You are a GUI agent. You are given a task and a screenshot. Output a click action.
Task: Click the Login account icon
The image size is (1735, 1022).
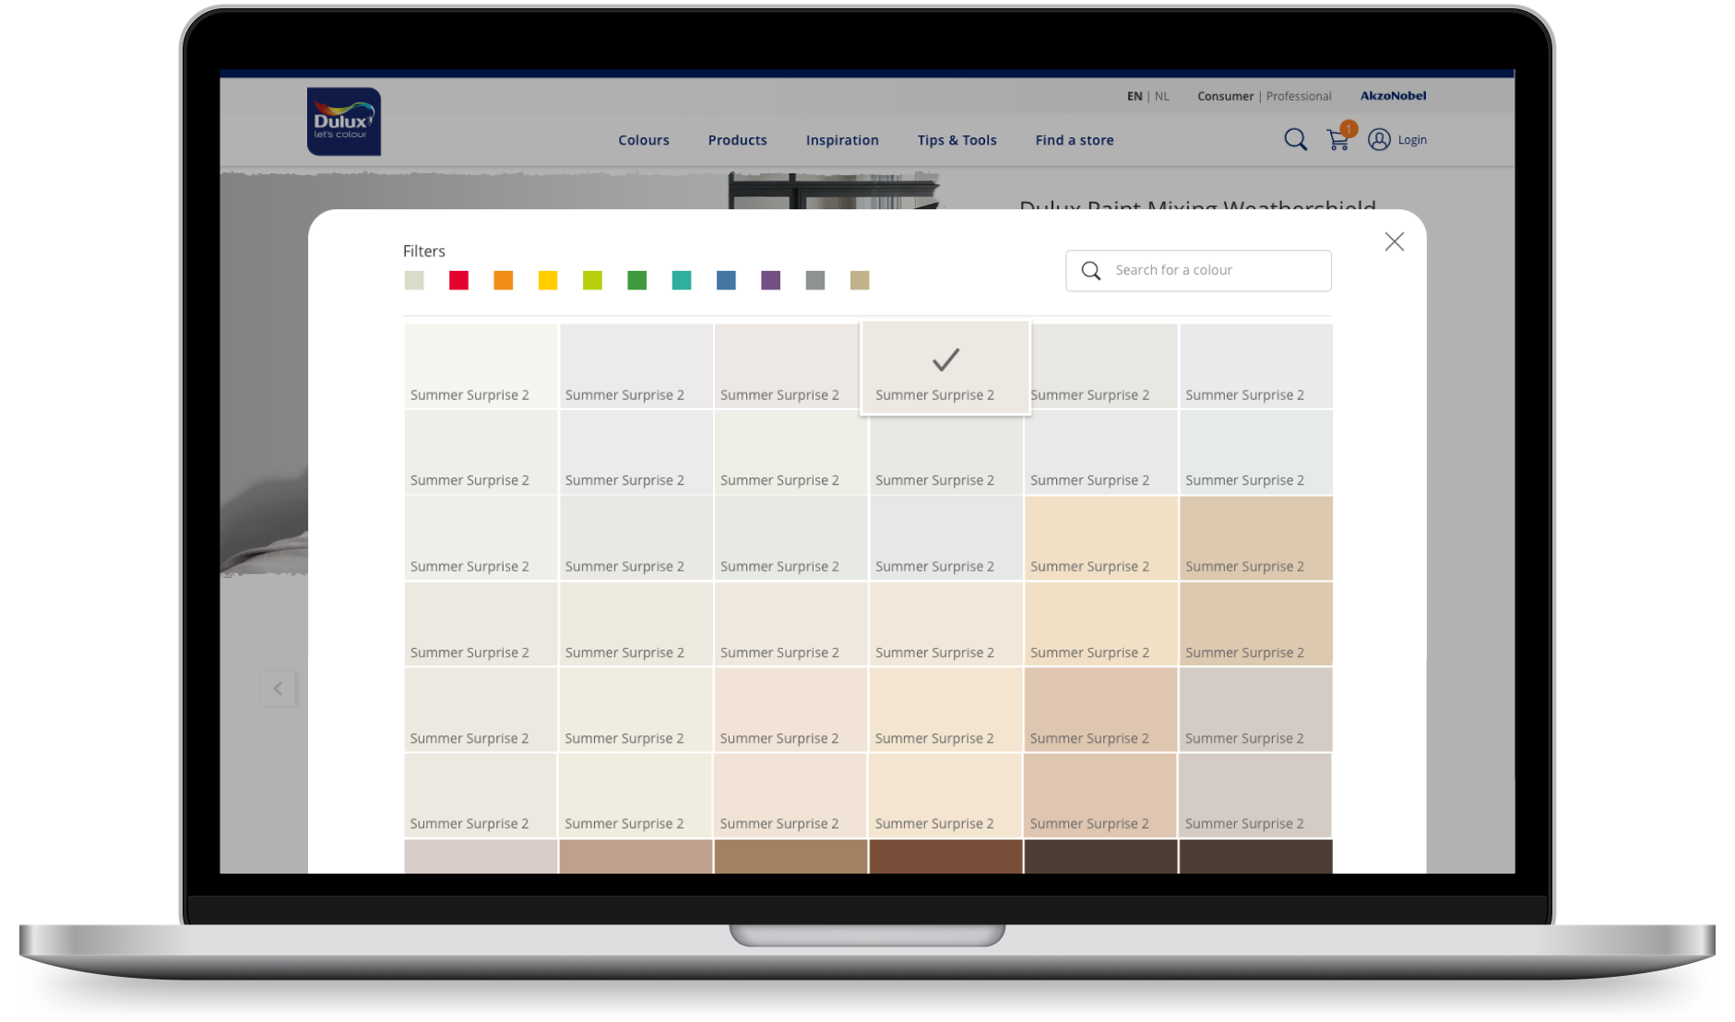pos(1380,139)
